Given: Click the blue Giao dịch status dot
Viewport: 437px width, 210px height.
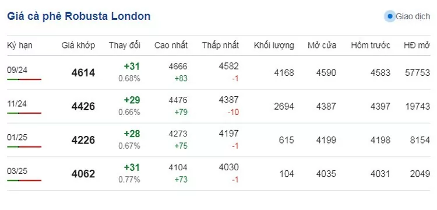Looking at the screenshot, I should (x=390, y=16).
